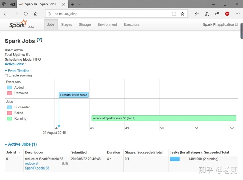The width and height of the screenshot is (243, 180).
Task: Switch to the Jobs tab
Action: click(51, 25)
